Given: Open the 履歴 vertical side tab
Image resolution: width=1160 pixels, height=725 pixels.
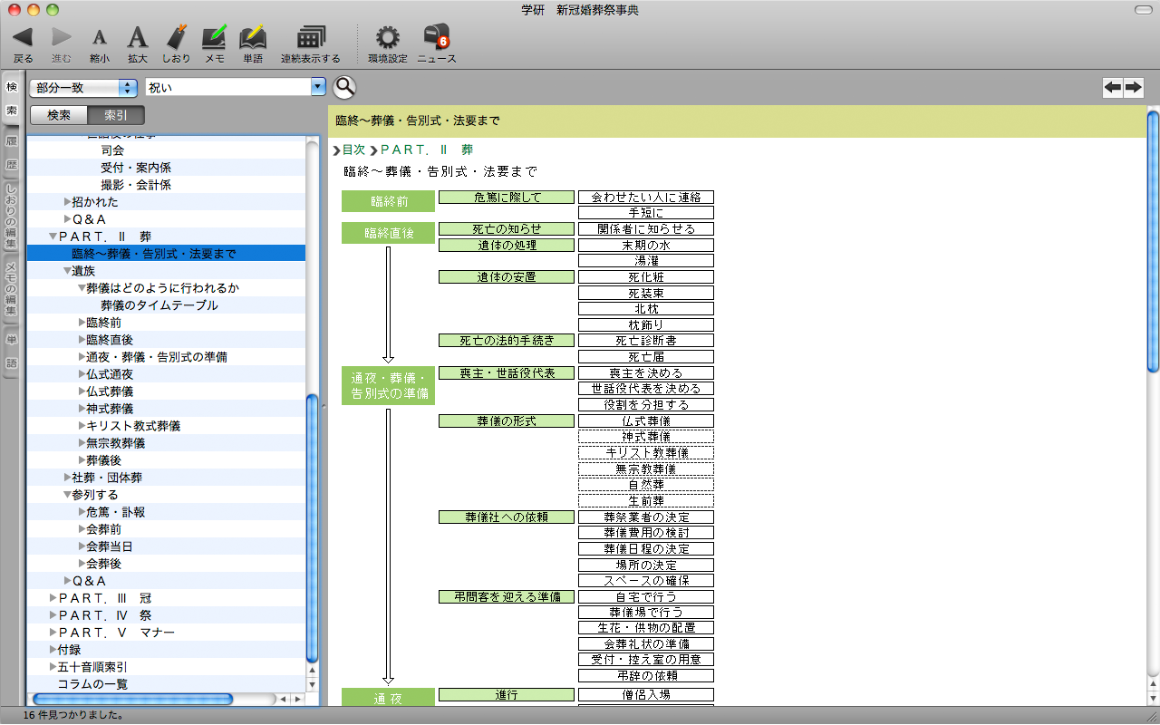Looking at the screenshot, I should pos(12,153).
